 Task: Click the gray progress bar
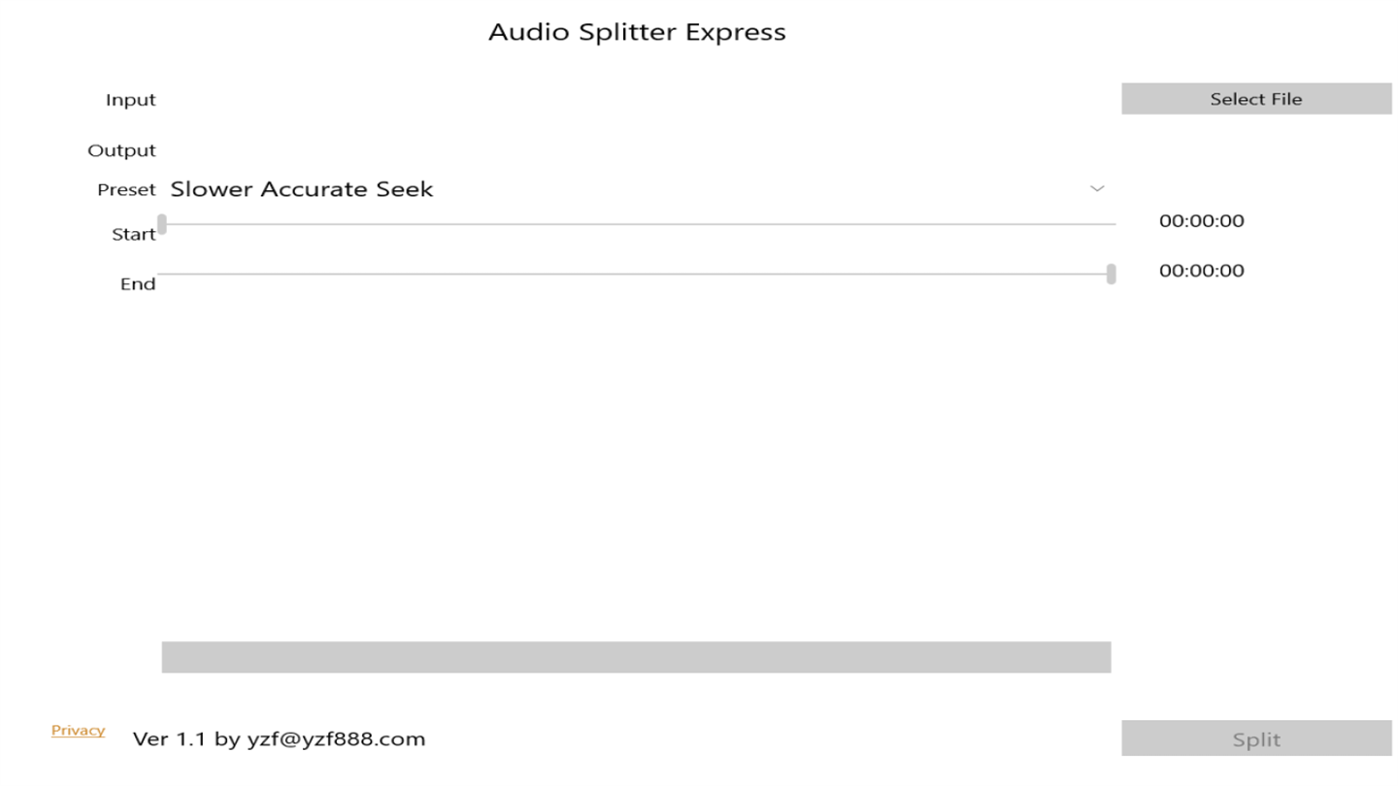tap(636, 657)
